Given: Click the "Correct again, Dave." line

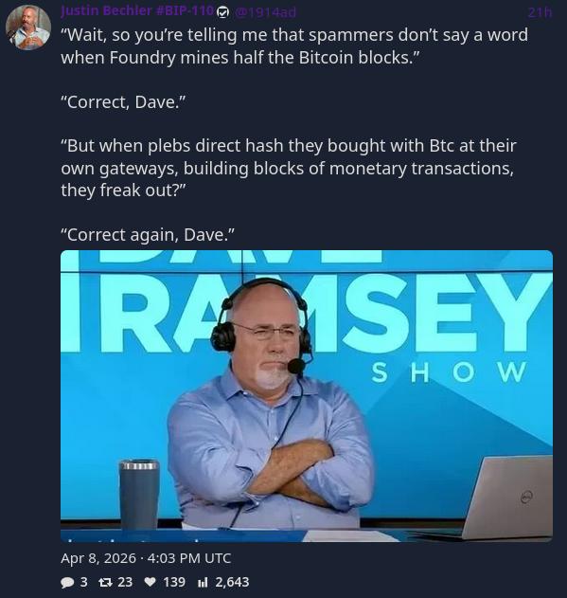Looking at the screenshot, I should pyautogui.click(x=148, y=234).
